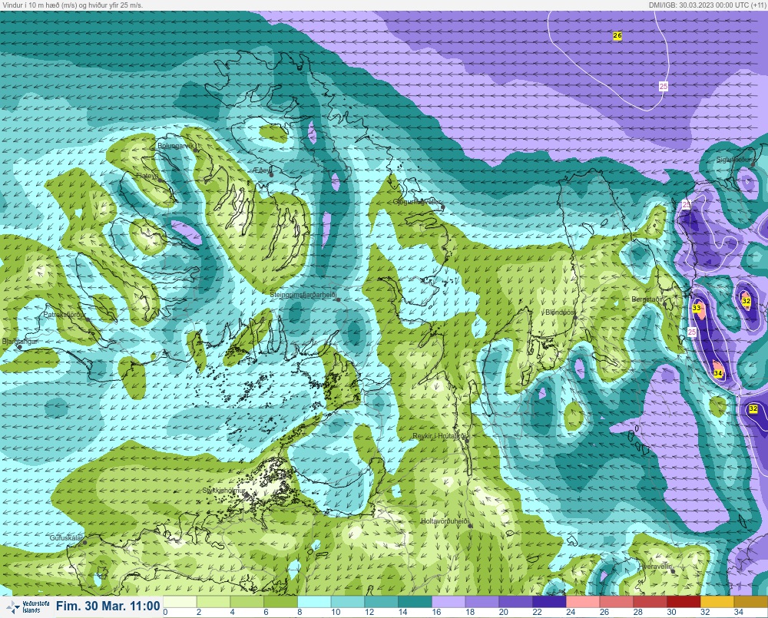This screenshot has width=768, height=618.
Task: Click the yellow gust label 34 on the map
Action: (718, 373)
